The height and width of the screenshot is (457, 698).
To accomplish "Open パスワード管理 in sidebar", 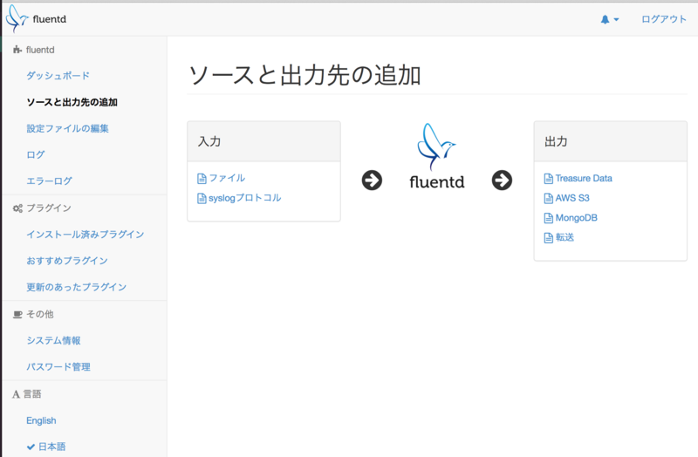I will tap(58, 366).
